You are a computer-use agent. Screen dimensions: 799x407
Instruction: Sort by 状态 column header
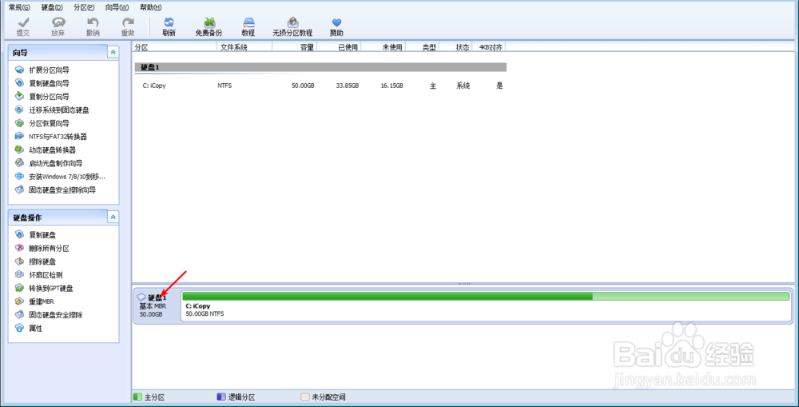pyautogui.click(x=455, y=47)
